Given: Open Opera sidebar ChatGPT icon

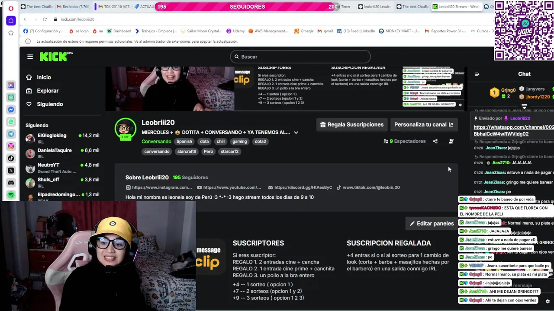Looking at the screenshot, I should (x=11, y=98).
